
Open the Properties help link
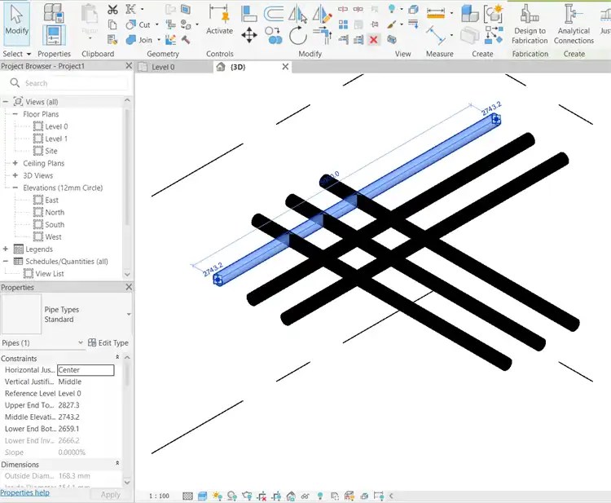click(x=25, y=493)
